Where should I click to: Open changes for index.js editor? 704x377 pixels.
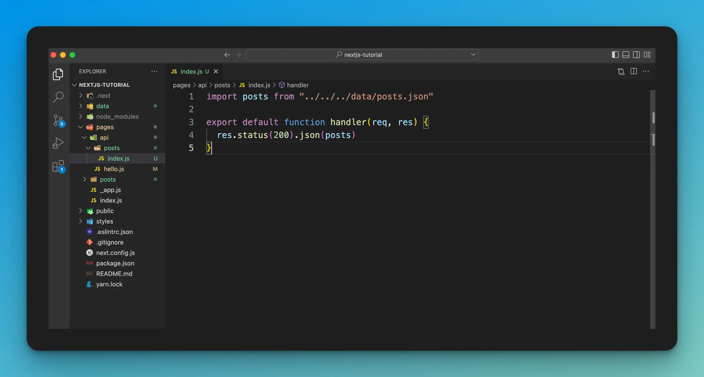coord(621,71)
